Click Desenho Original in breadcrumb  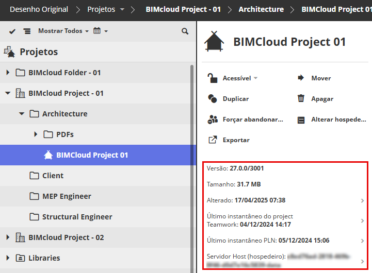tap(39, 9)
